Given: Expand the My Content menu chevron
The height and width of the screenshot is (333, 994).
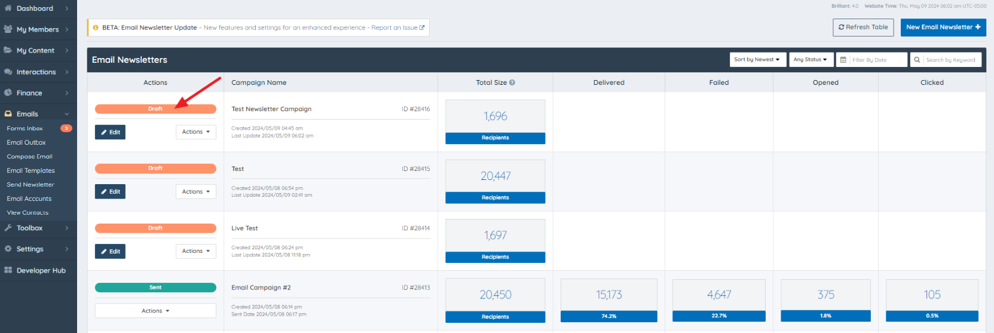Looking at the screenshot, I should coord(66,50).
